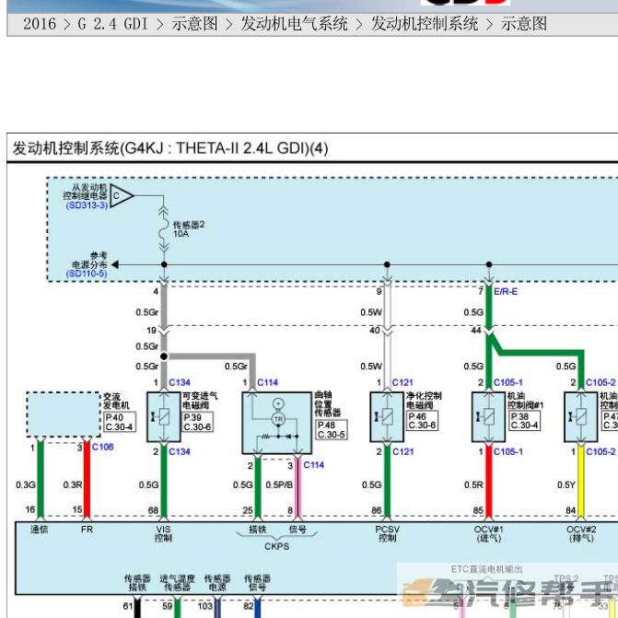Image resolution: width=618 pixels, height=618 pixels.
Task: Click lower C134 connector label at pin 2
Action: [x=180, y=451]
